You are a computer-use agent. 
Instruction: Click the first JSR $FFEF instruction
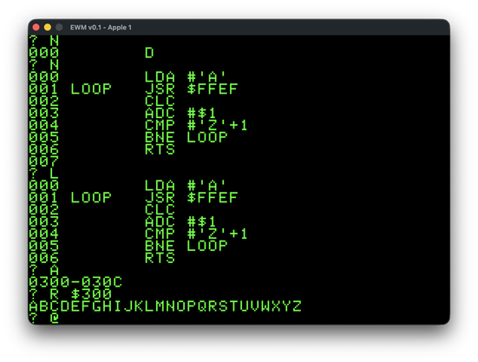pos(191,89)
